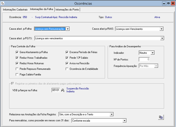
Task: Switch to Informações Cadastrais tab
Action: click(x=15, y=9)
